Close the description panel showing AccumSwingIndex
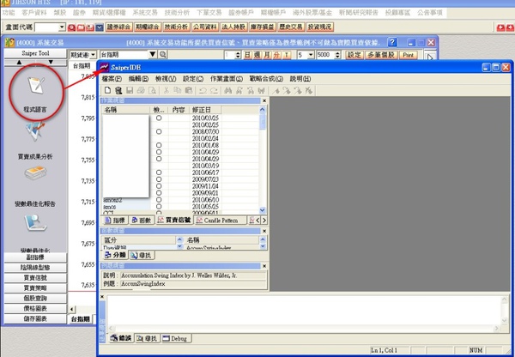Image resolution: width=515 pixels, height=357 pixels. tap(264, 266)
